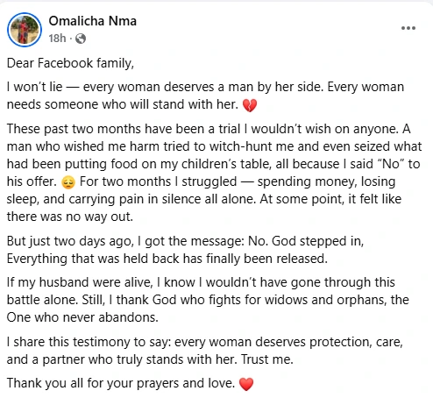This screenshot has height=398, width=433.
Task: Click the red heart emoji at post end
Action: tap(246, 384)
